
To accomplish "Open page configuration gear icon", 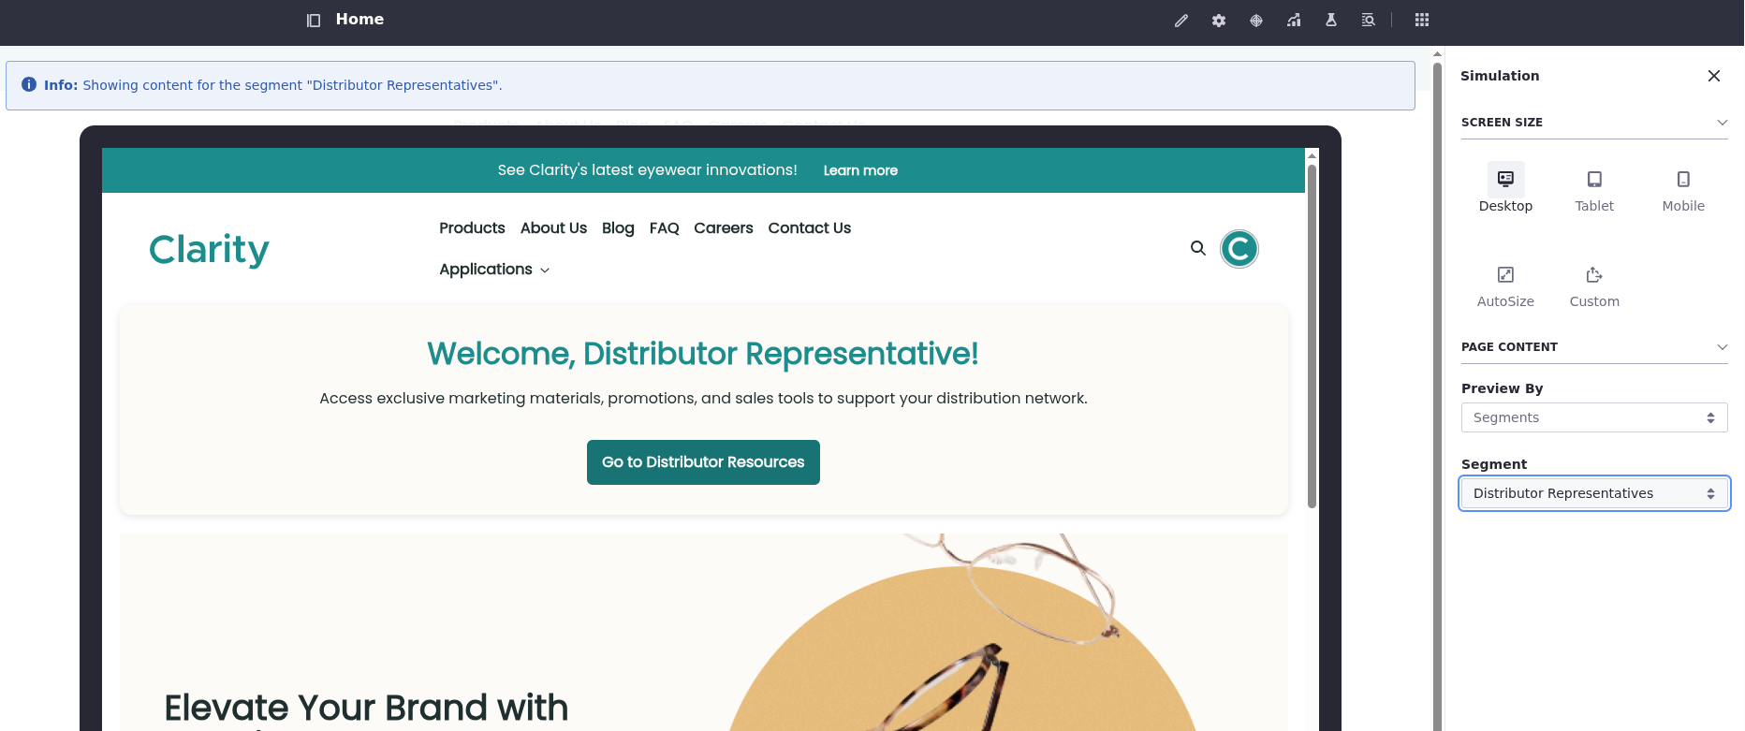I will pyautogui.click(x=1219, y=21).
